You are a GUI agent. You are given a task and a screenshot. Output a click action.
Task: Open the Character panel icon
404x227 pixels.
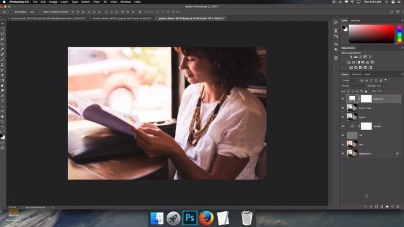(x=336, y=44)
